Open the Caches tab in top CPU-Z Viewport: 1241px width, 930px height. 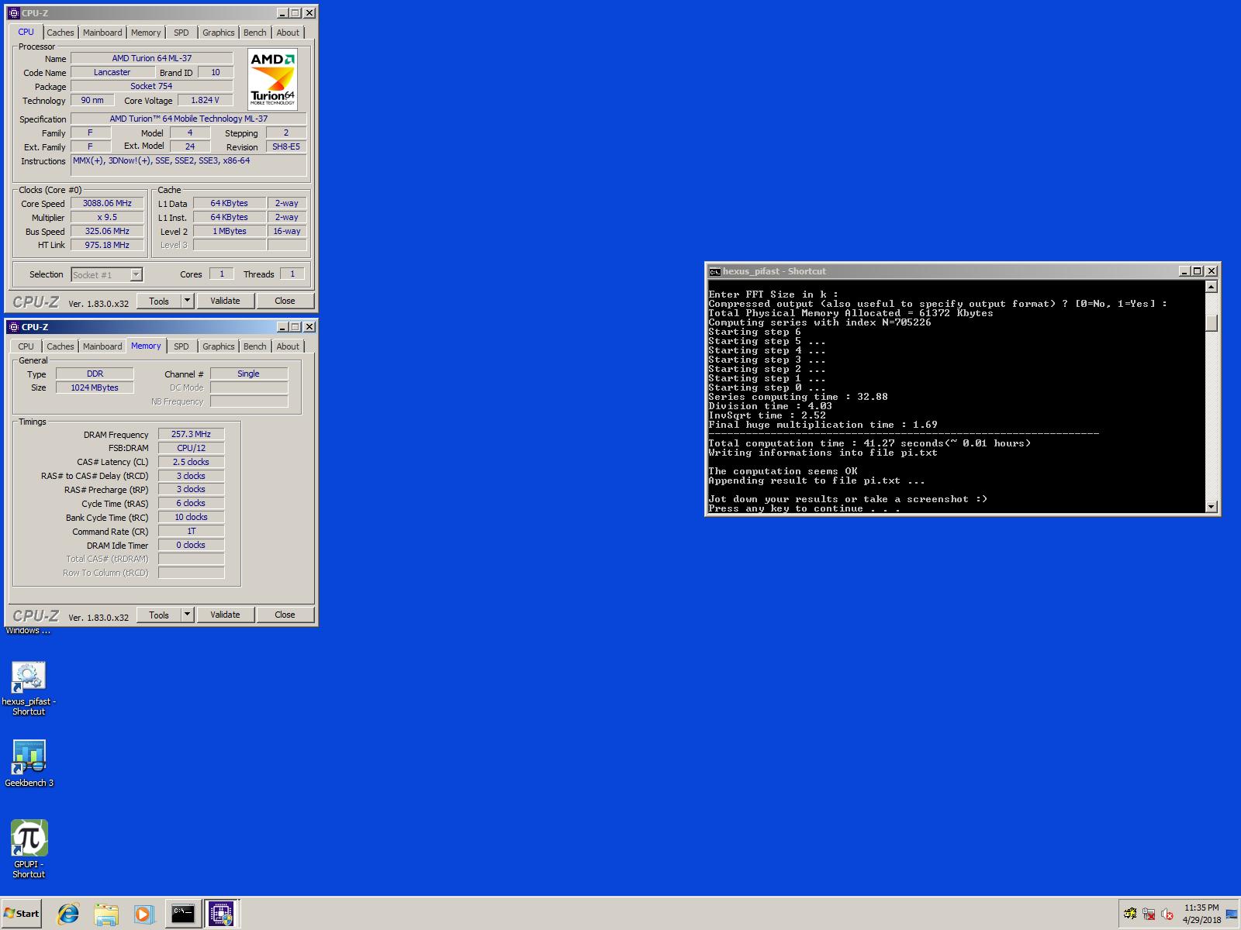point(60,33)
